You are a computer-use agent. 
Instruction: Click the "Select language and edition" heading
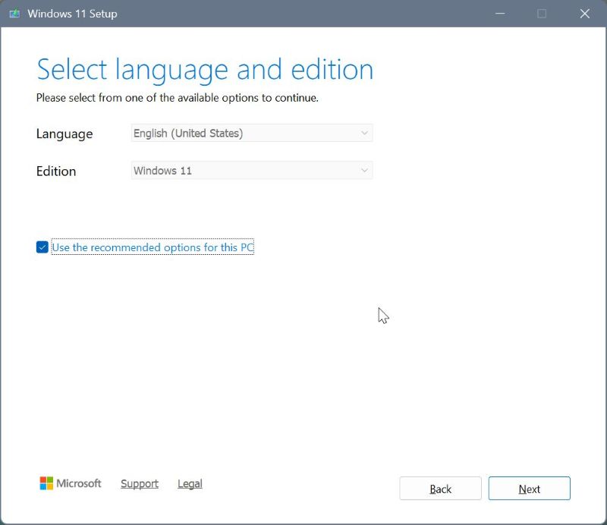click(x=205, y=69)
